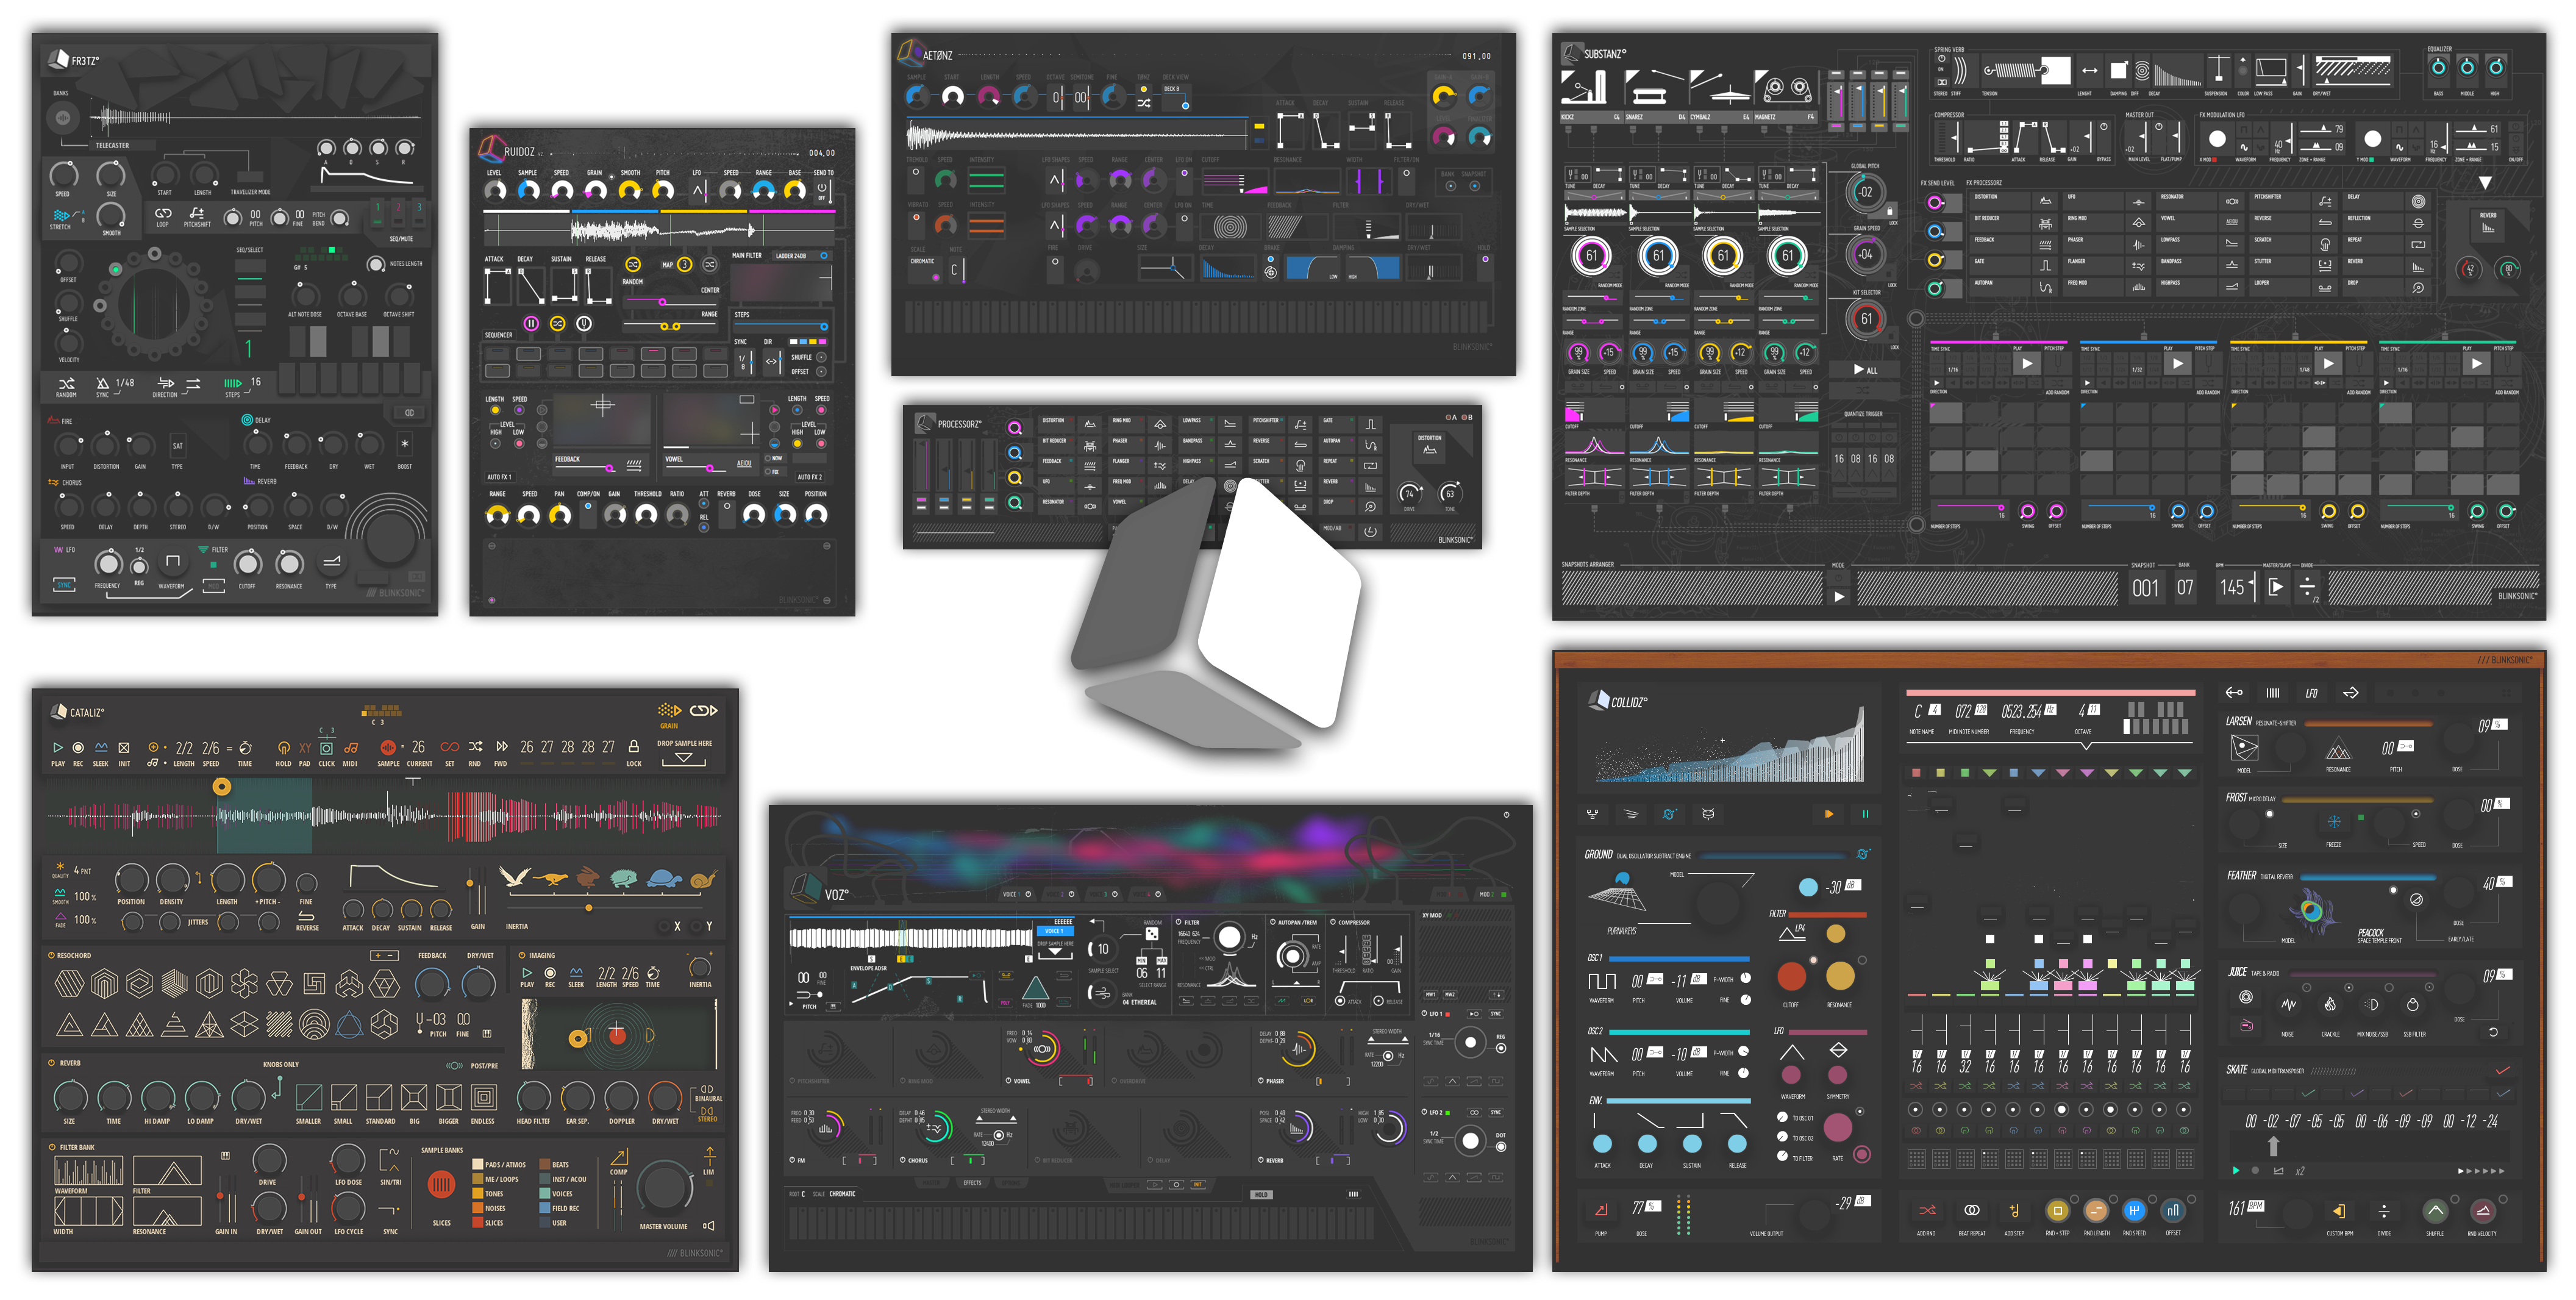2576x1300 pixels.
Task: Toggle the REVERB power switch in Cataliz
Action: (x=51, y=1063)
